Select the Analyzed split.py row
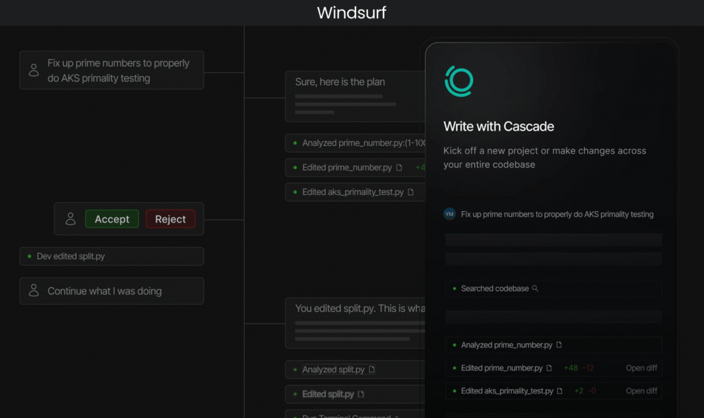704x418 pixels. (355, 369)
